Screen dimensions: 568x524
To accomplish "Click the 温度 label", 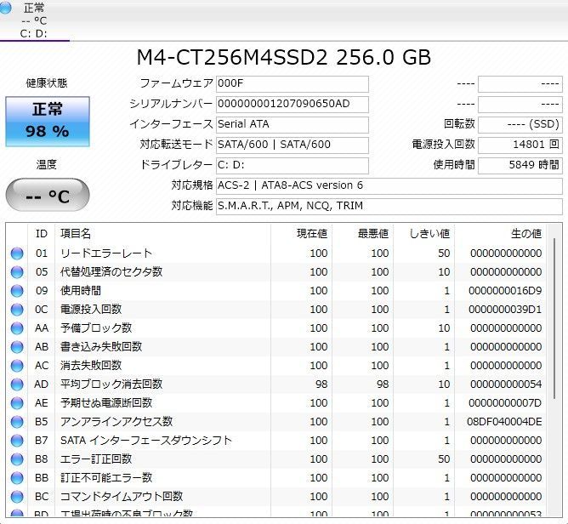I will [x=47, y=165].
